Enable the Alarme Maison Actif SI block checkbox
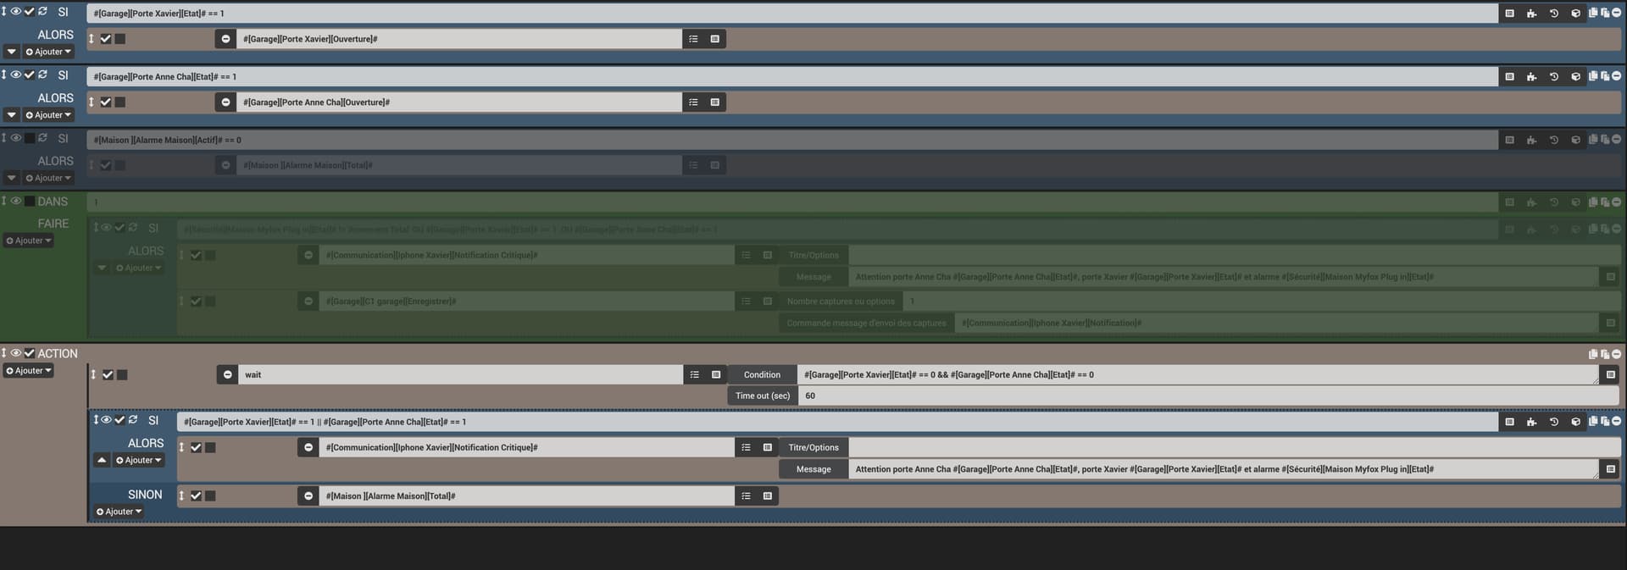 click(x=29, y=138)
